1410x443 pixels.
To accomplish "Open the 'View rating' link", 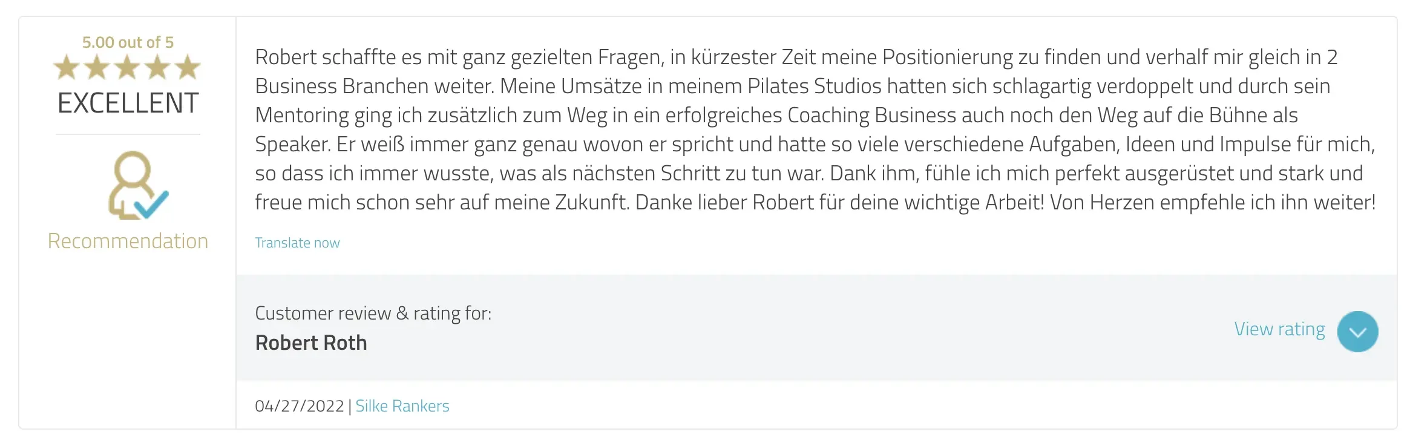I will 1279,329.
